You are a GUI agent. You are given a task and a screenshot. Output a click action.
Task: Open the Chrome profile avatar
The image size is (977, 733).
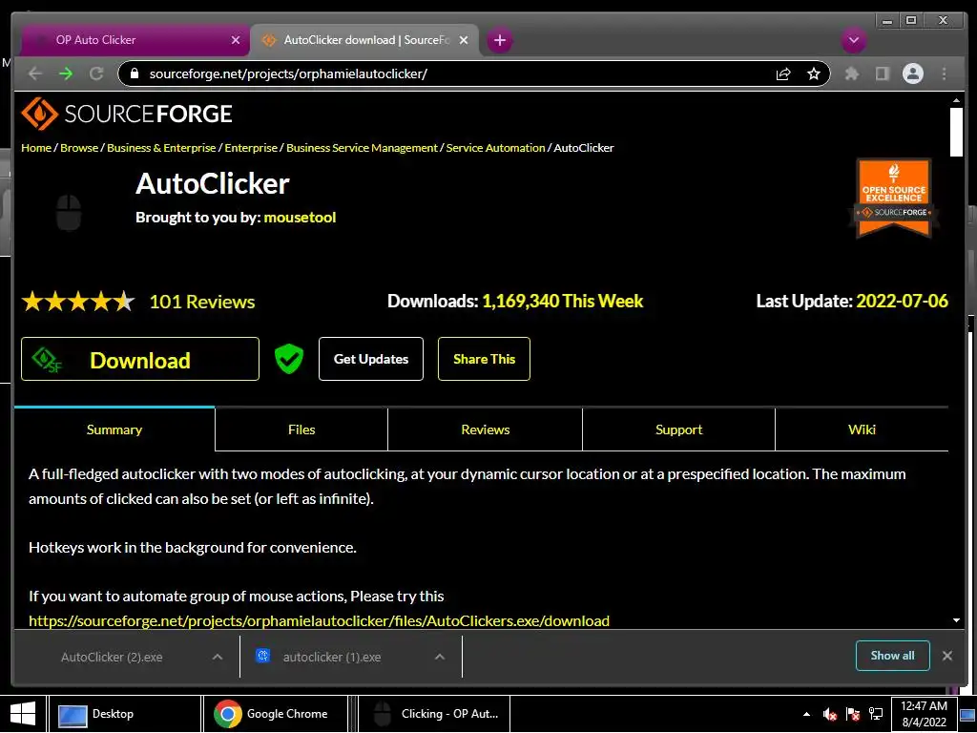[x=913, y=73]
